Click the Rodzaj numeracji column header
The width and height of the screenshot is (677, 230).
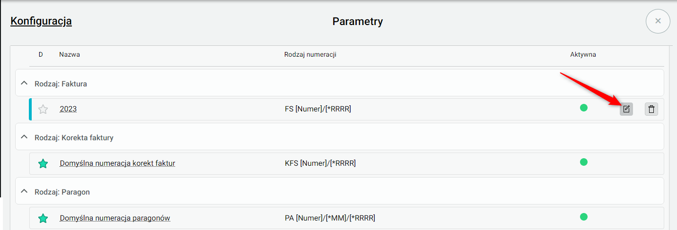tap(310, 54)
